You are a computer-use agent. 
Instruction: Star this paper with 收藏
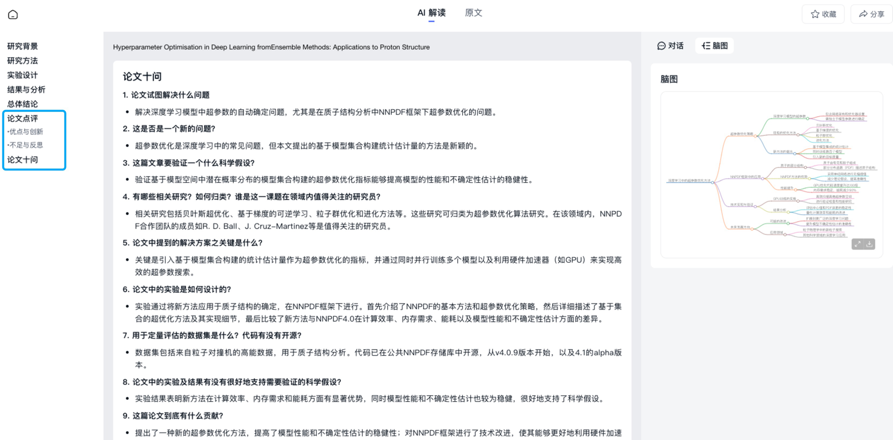[x=823, y=14]
